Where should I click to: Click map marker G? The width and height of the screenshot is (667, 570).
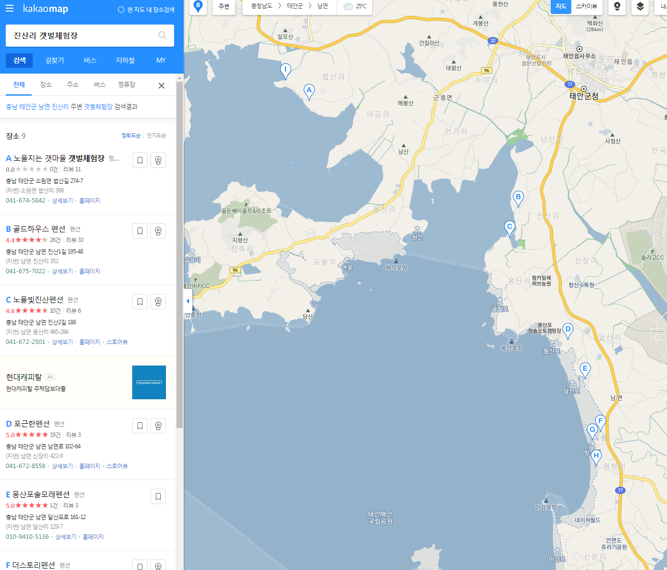tap(592, 431)
